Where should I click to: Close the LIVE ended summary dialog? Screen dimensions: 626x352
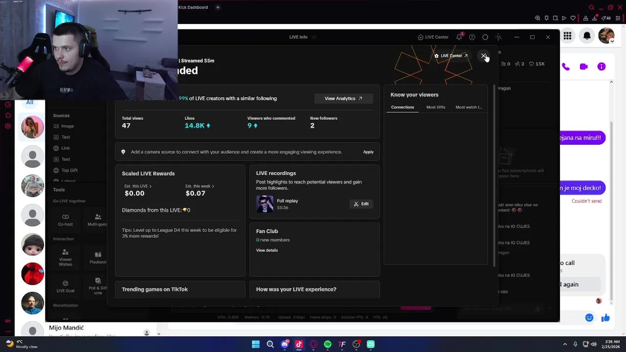point(483,56)
